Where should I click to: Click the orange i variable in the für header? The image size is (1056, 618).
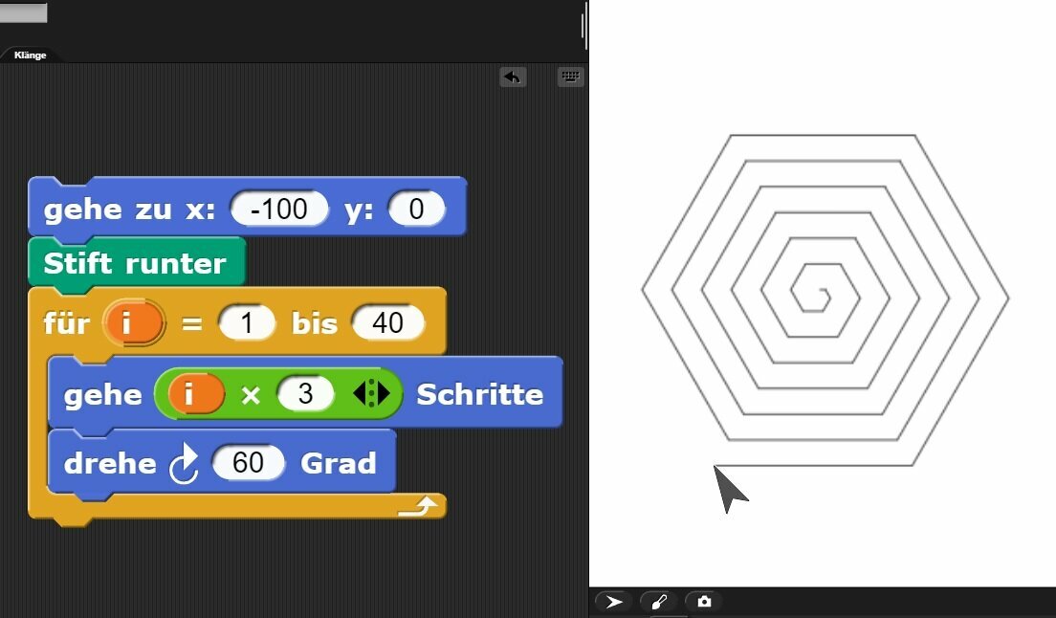[133, 323]
